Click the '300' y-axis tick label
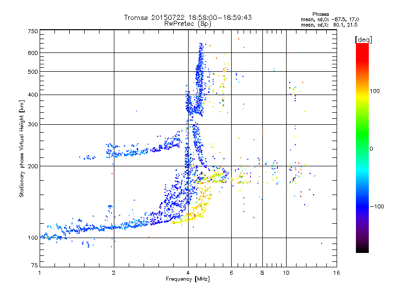Viewport: 396px width, 297px height. pyautogui.click(x=33, y=125)
